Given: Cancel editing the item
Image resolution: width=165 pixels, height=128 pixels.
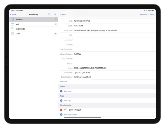Looking at the screenshot, I should [63, 14].
